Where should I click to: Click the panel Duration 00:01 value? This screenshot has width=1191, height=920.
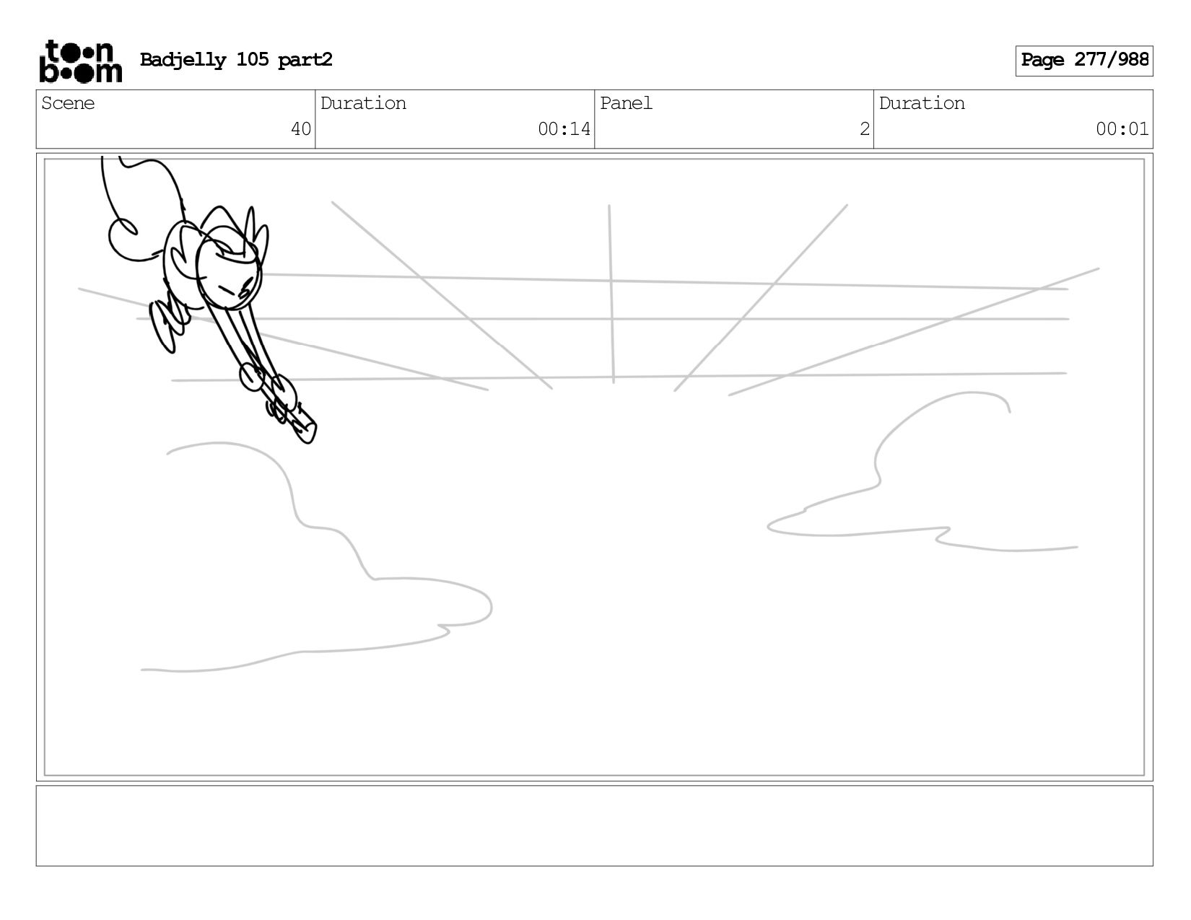pos(1122,129)
